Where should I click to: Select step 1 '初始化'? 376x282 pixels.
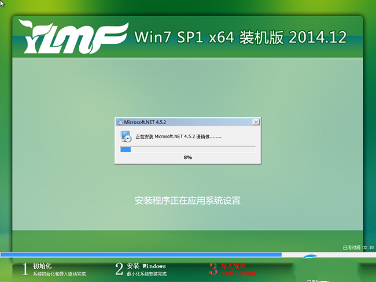tap(42, 266)
